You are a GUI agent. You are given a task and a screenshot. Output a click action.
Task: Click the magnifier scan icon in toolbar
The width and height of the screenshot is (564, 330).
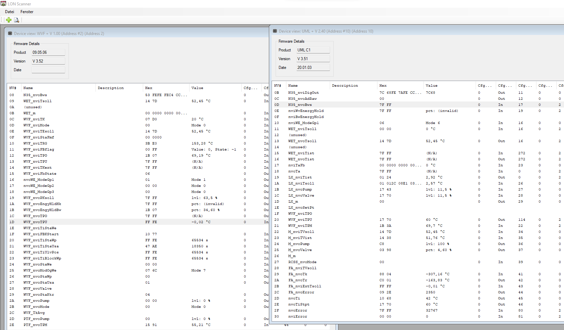tap(16, 20)
